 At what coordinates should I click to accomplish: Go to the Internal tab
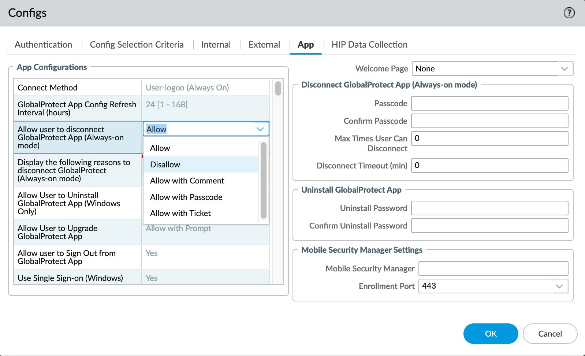tap(216, 45)
